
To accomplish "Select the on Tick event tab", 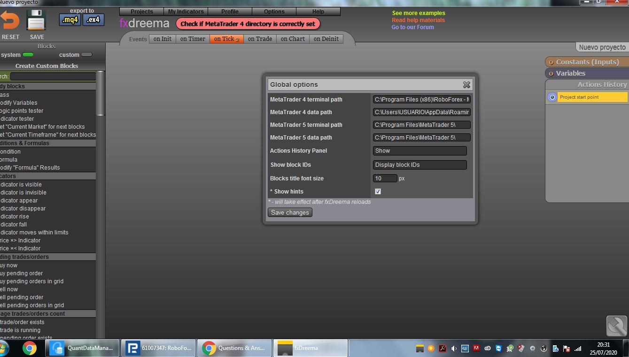I will 226,39.
